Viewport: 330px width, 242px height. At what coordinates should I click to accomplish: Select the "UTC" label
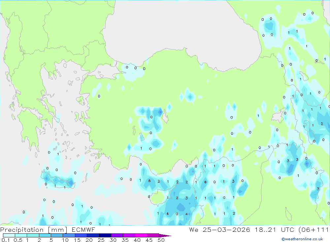[287, 230]
